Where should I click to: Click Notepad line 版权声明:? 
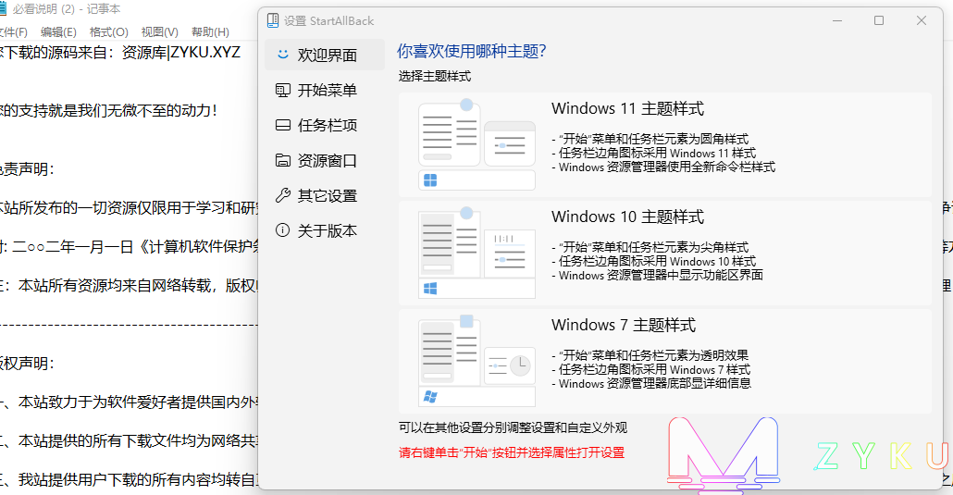pos(27,364)
